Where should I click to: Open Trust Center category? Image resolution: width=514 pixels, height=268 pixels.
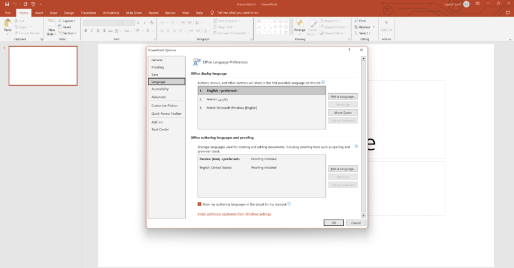pos(166,129)
